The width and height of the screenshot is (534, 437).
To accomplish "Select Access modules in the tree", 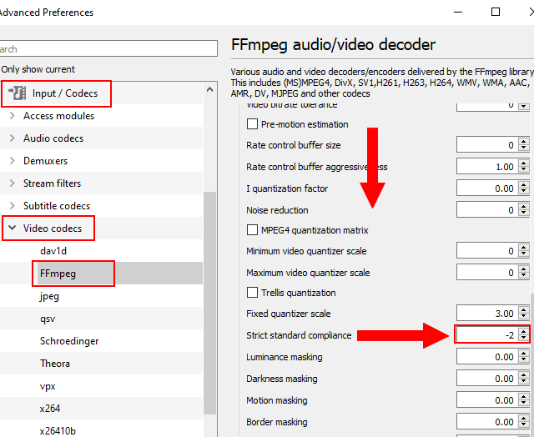I will [x=58, y=116].
